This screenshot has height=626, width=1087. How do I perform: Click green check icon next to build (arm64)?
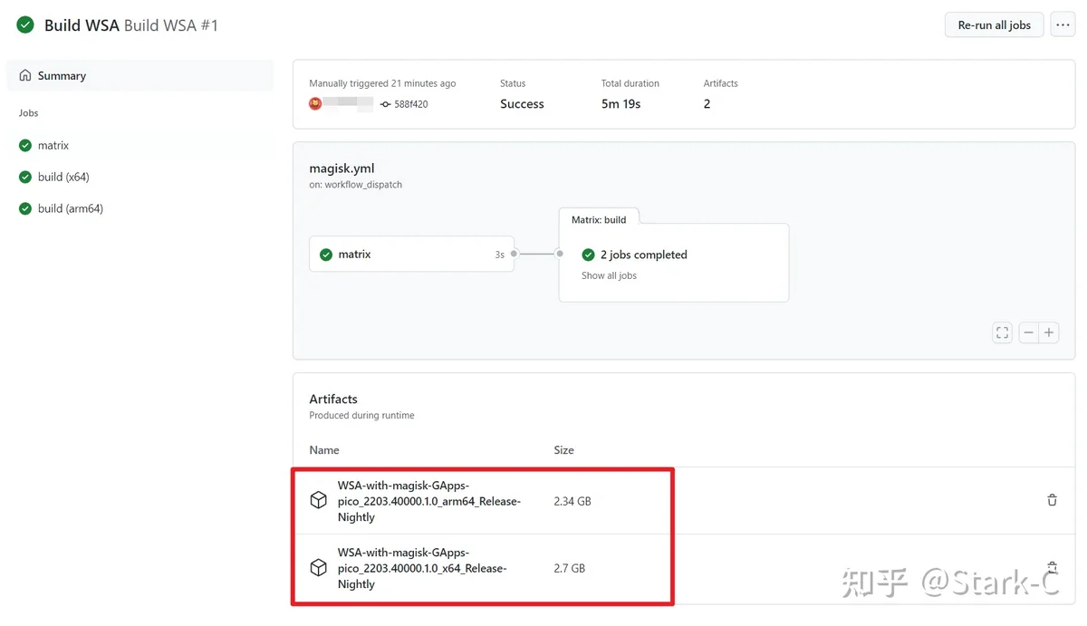[x=25, y=208]
